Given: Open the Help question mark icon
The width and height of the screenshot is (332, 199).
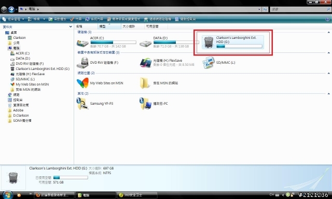Looking at the screenshot, I should (327, 19).
